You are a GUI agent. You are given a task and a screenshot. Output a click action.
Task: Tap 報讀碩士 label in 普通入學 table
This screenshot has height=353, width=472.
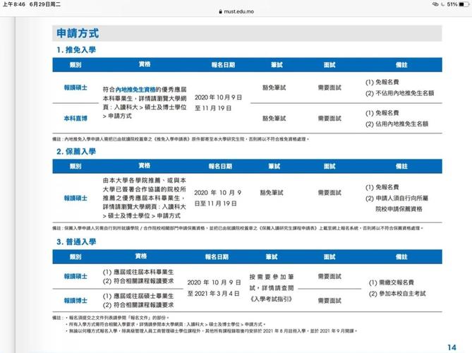(x=75, y=276)
